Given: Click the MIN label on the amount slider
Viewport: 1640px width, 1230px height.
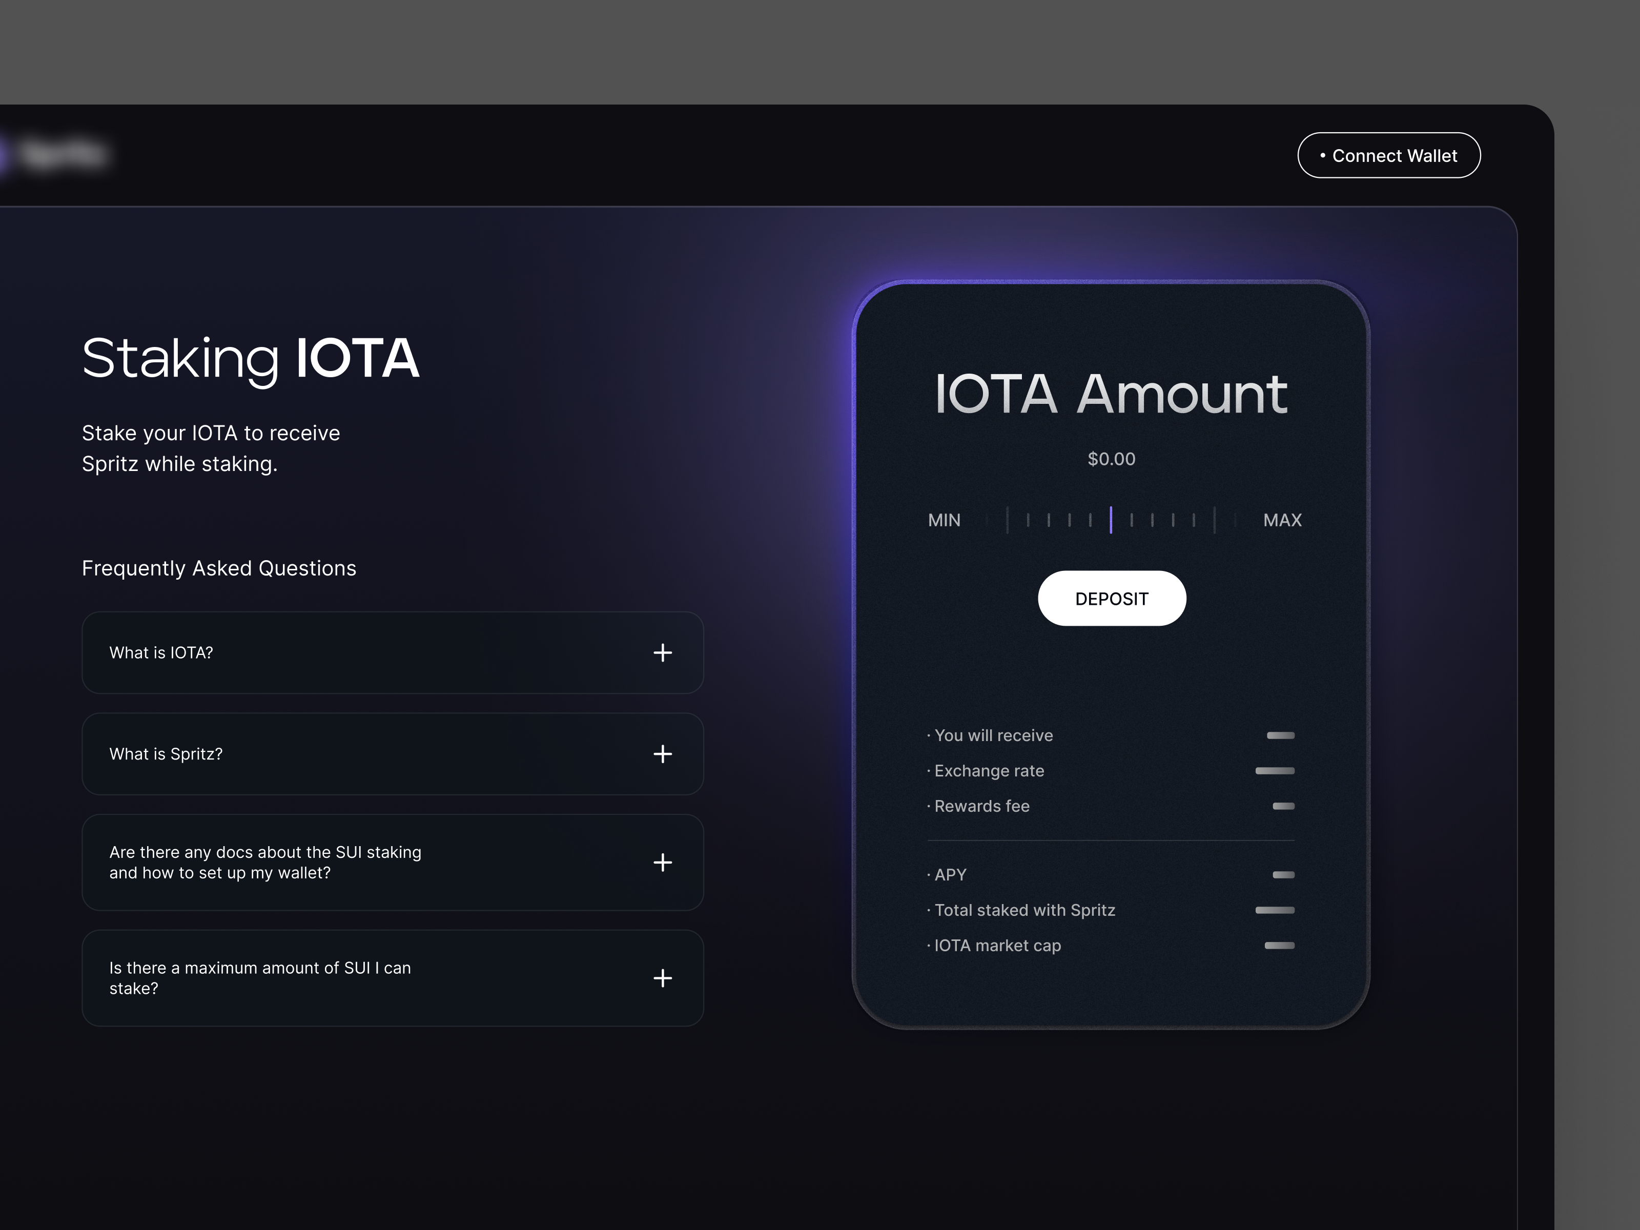Looking at the screenshot, I should (944, 520).
